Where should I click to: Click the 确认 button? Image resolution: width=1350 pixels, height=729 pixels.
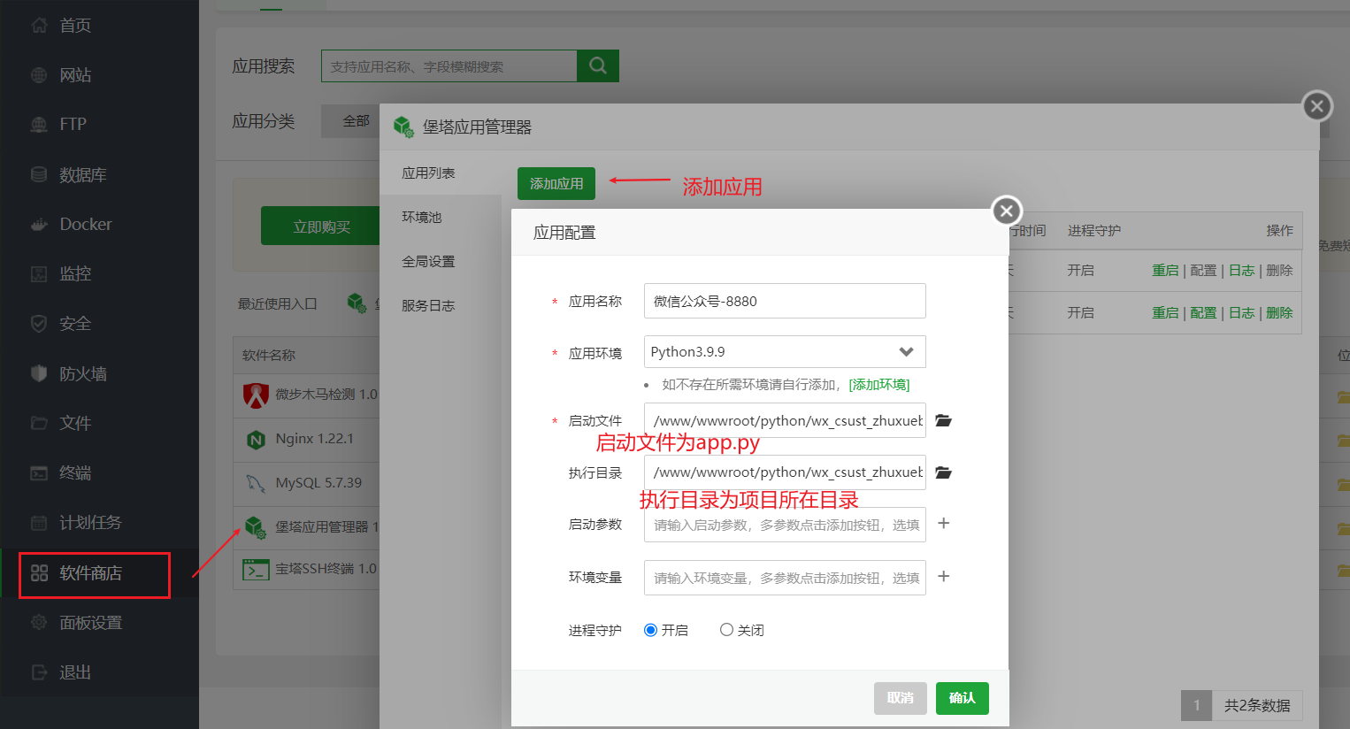(963, 698)
